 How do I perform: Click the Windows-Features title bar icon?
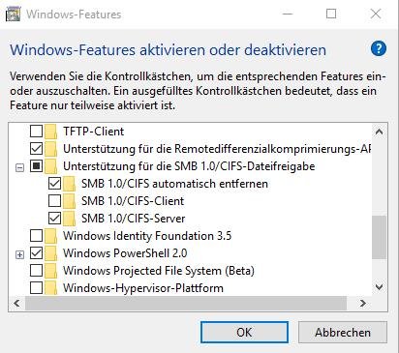[13, 15]
